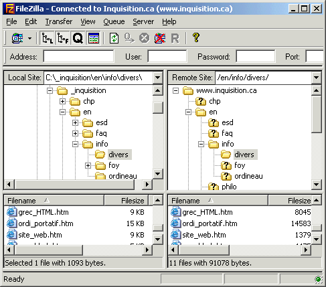Toggle the transfer queue display (Q)
Viewport: 326px width, 287px height.
tap(78, 38)
